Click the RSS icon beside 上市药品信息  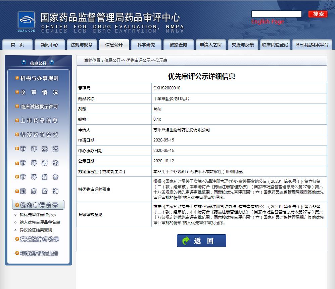[17, 120]
